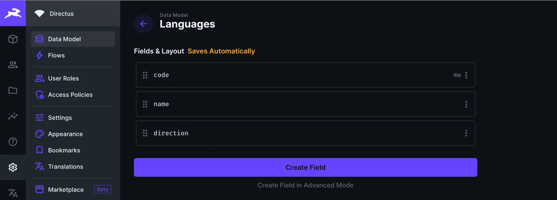Open options menu for the code field

click(x=466, y=75)
